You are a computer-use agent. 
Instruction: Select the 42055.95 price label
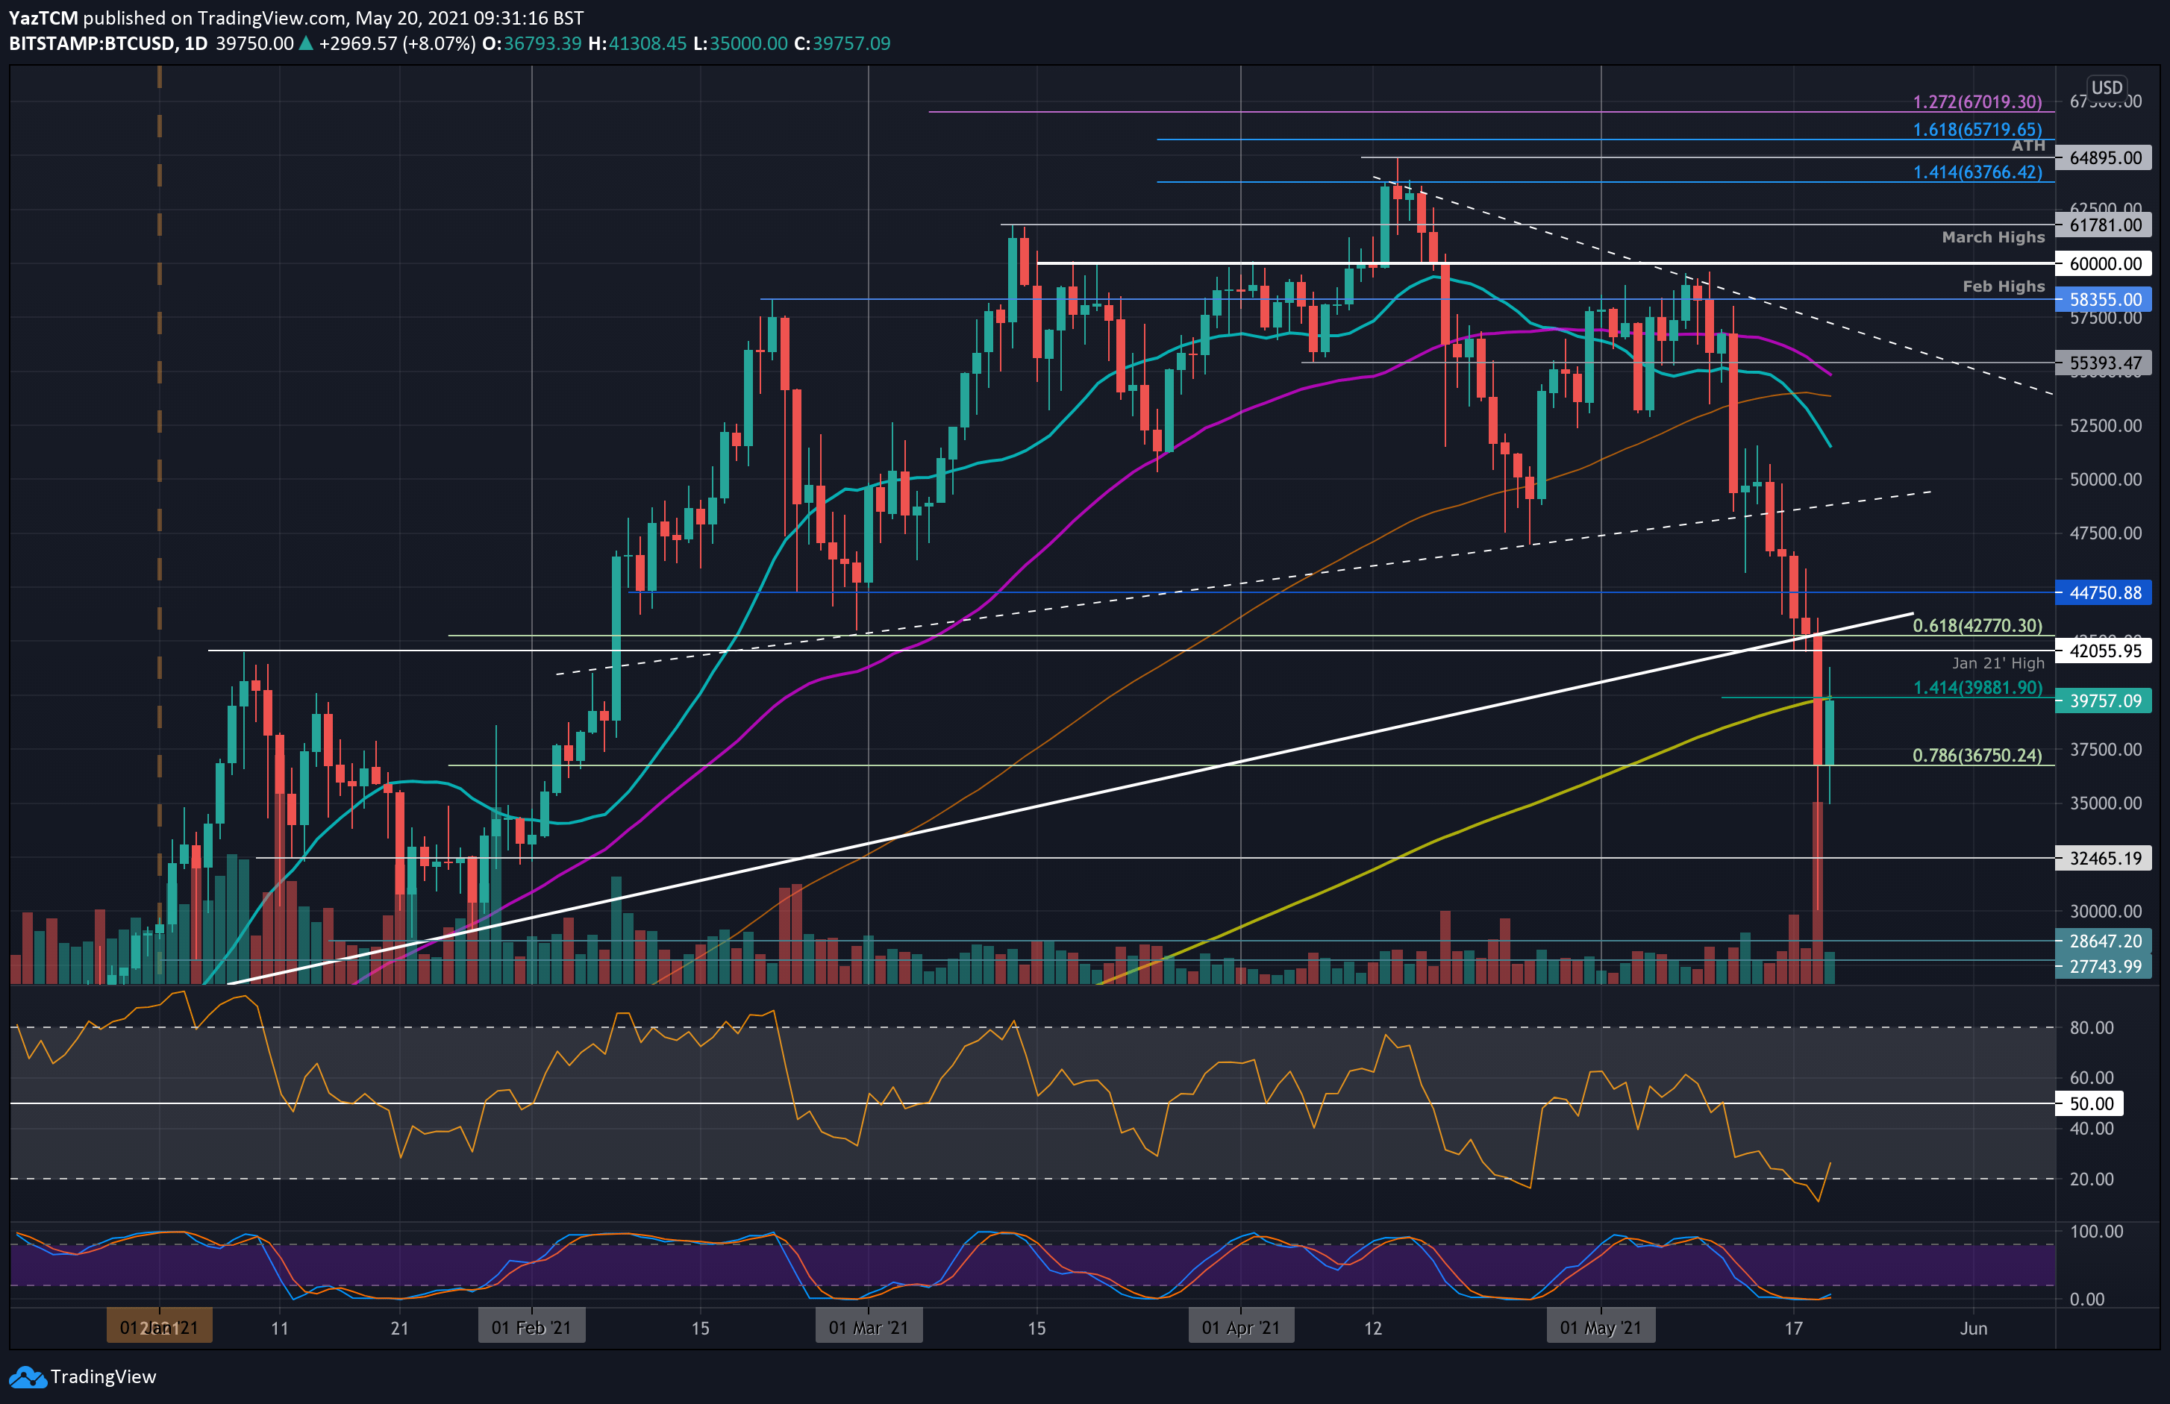point(2104,651)
